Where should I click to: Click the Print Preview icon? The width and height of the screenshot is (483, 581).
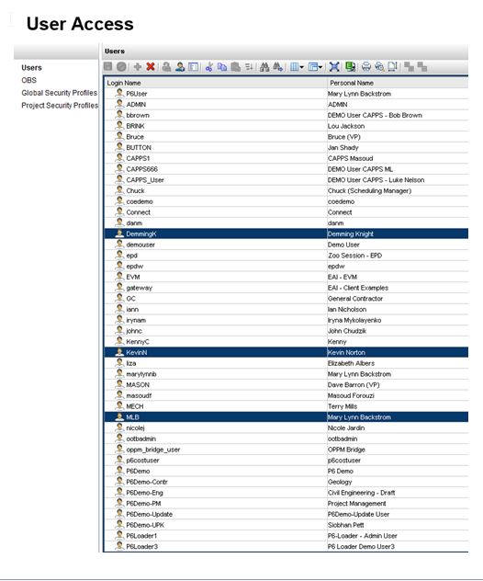click(379, 67)
